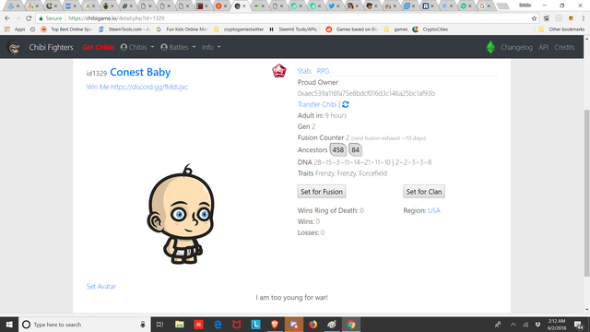The width and height of the screenshot is (590, 332).
Task: Open the Dropbox tray icon
Action: click(x=538, y=325)
